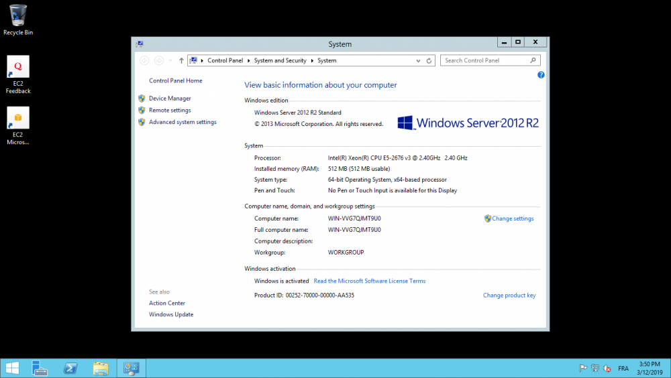Close the System window
Screen dimensions: 671x378
[x=535, y=42]
